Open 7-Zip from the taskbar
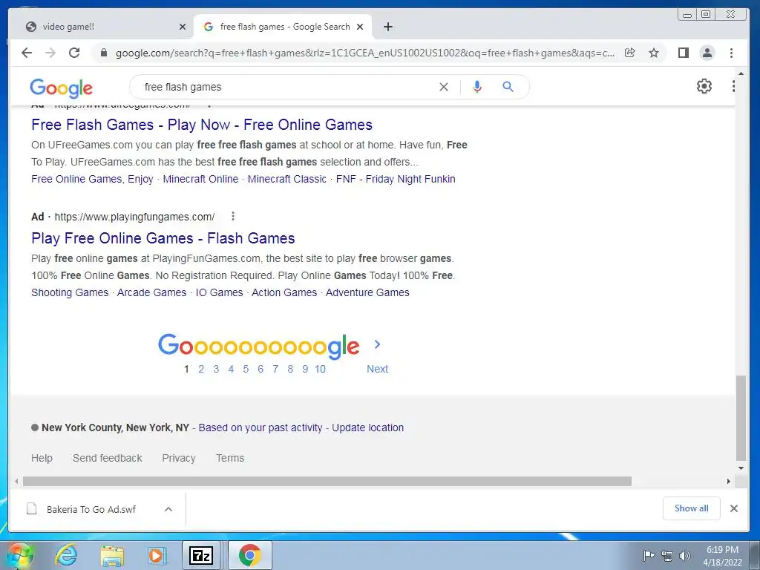 [201, 555]
